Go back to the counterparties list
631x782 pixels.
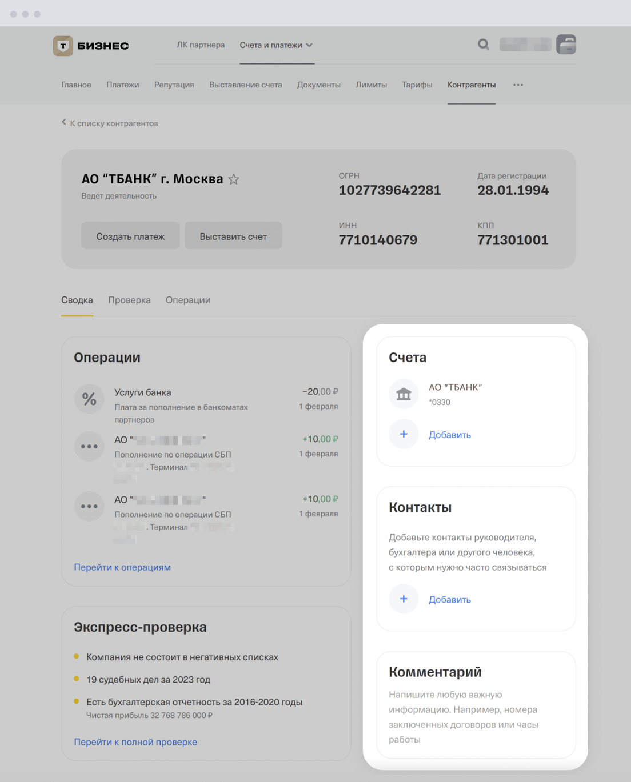click(110, 123)
